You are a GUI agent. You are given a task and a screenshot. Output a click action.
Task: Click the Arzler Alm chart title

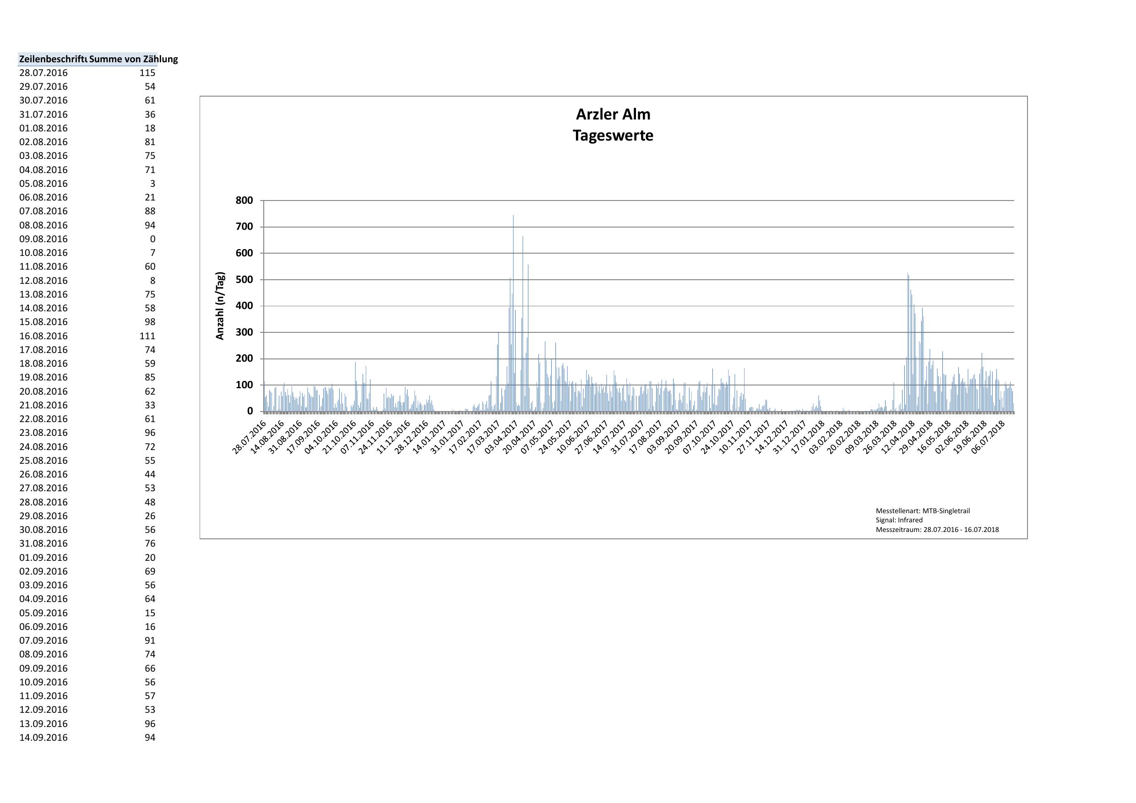click(613, 114)
